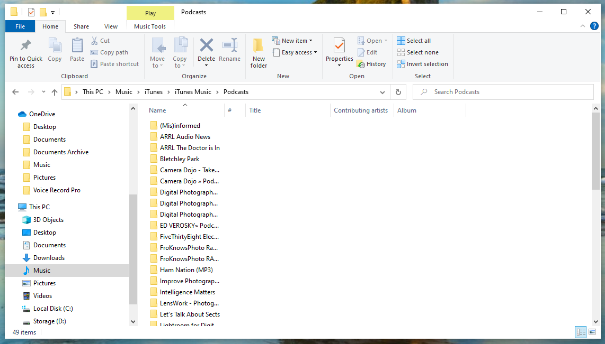Image resolution: width=605 pixels, height=344 pixels.
Task: Expand the Delete dropdown arrow
Action: (x=207, y=66)
